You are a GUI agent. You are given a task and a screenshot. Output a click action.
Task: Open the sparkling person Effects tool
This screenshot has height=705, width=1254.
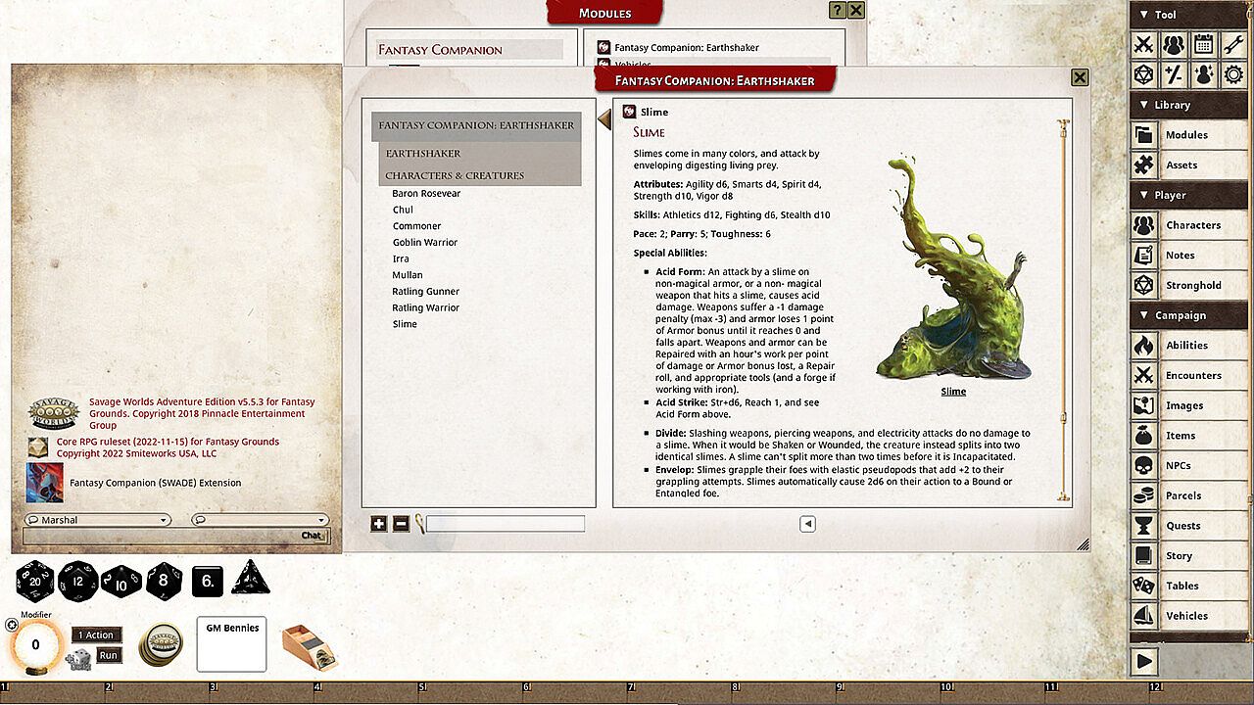[x=1204, y=74]
